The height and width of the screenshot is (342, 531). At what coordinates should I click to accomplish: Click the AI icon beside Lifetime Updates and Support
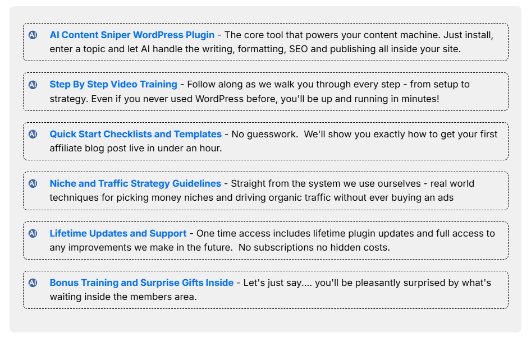(x=33, y=233)
